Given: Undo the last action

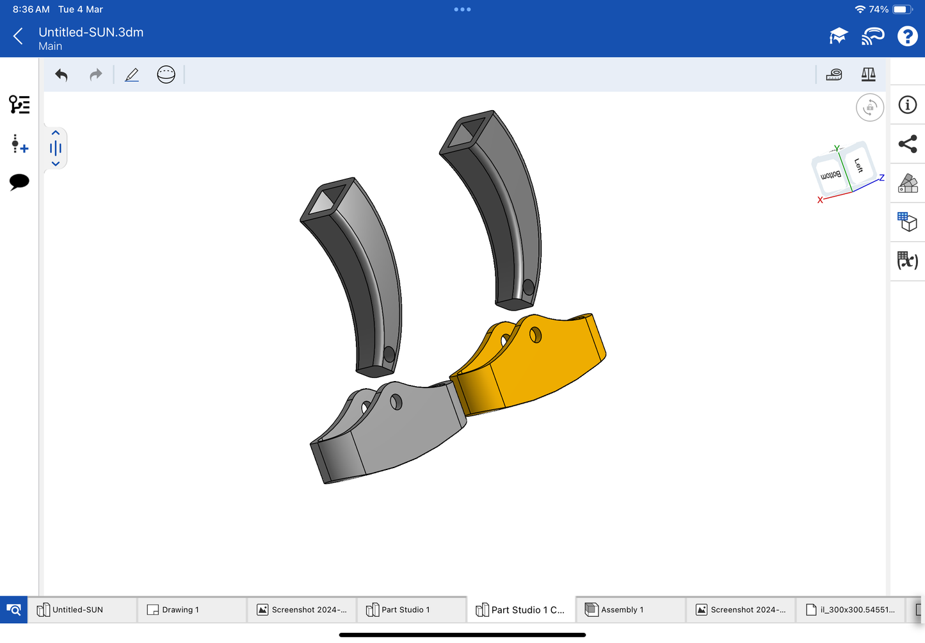Looking at the screenshot, I should click(x=61, y=75).
